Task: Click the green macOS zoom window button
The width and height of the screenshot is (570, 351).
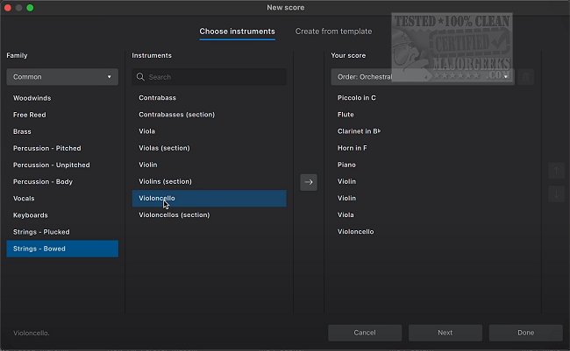Action: [30, 8]
